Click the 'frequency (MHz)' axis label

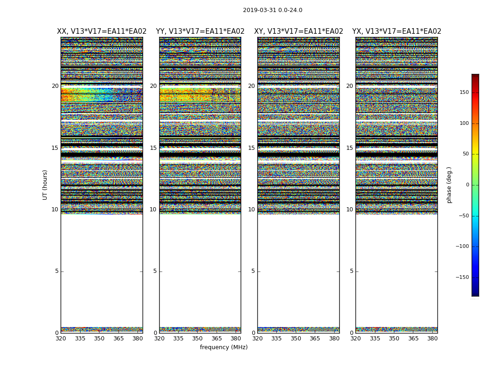pyautogui.click(x=224, y=347)
